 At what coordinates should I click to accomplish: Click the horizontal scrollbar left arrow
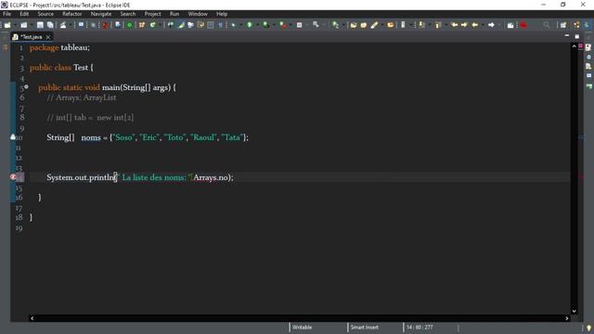tap(32, 318)
